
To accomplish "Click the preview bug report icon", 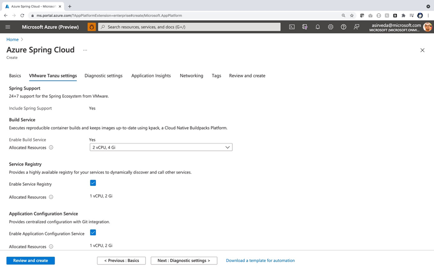I will coord(92,27).
